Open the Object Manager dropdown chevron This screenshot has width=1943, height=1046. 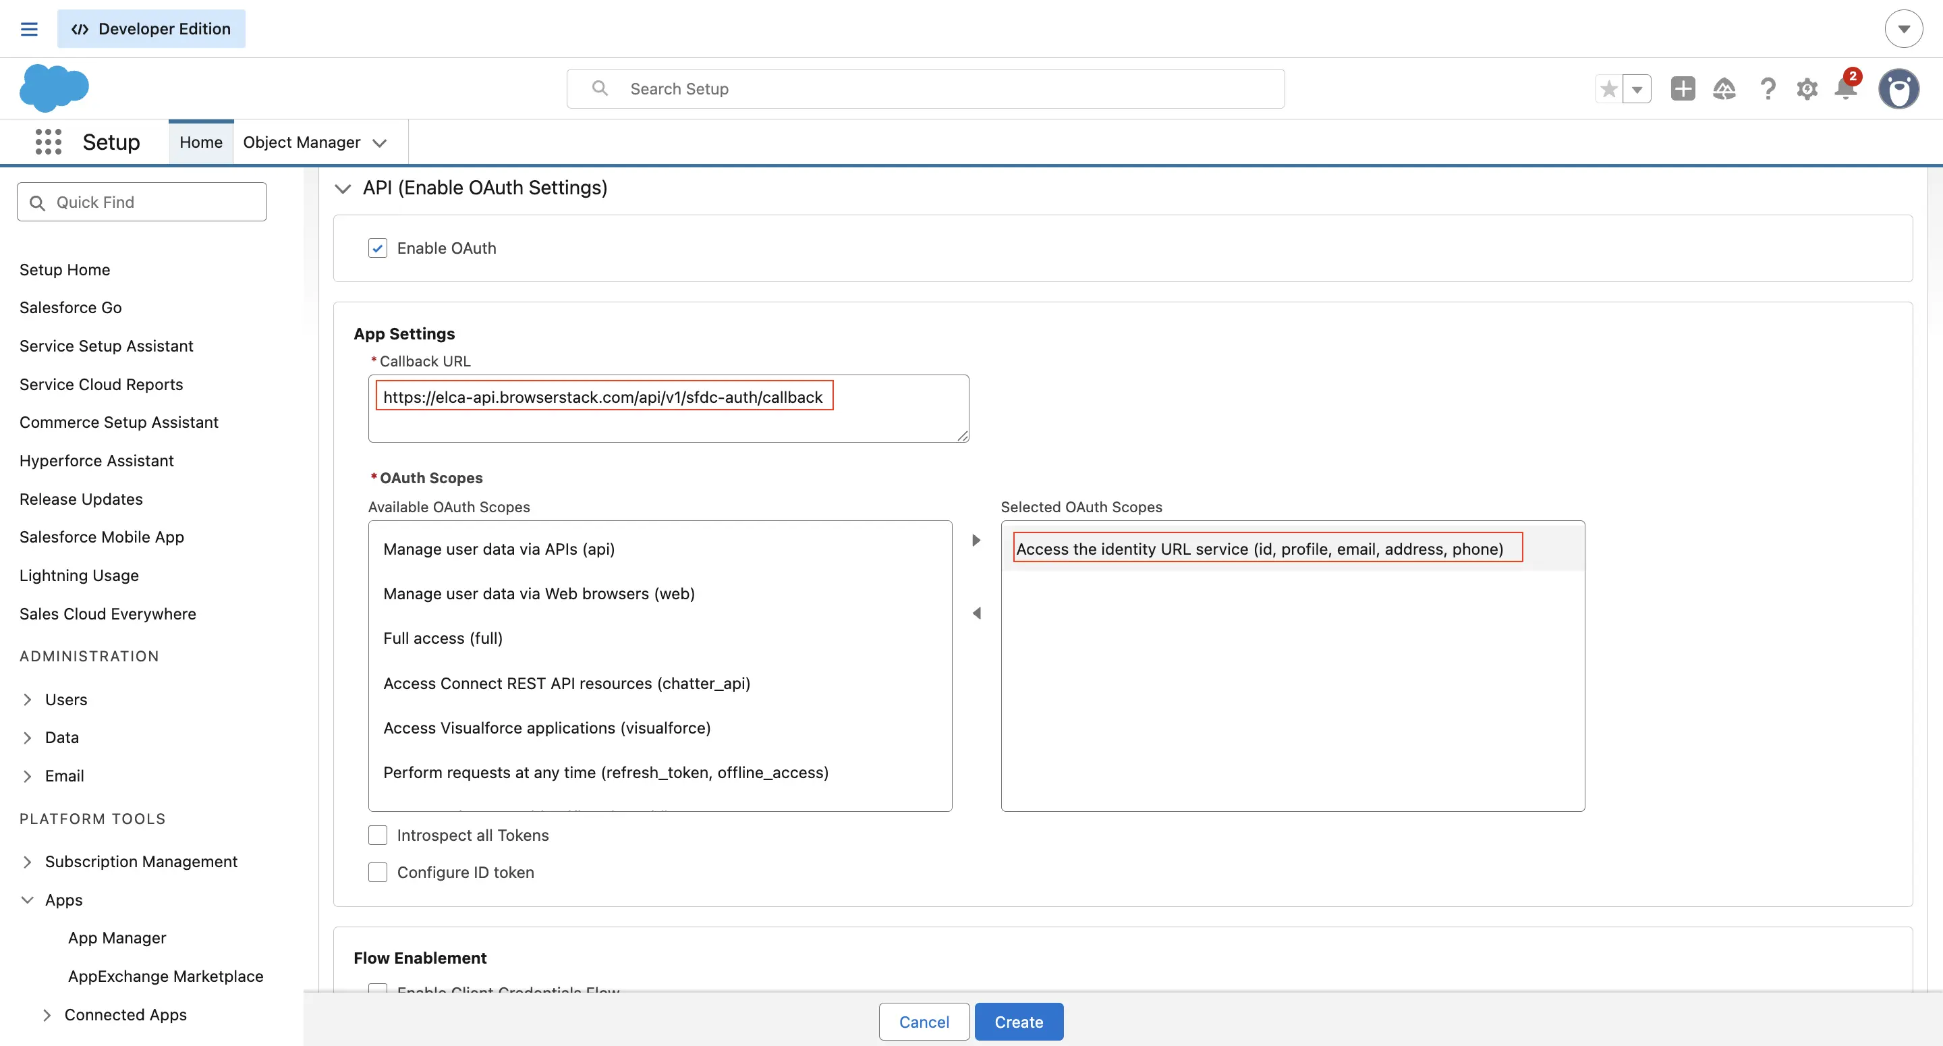click(380, 142)
